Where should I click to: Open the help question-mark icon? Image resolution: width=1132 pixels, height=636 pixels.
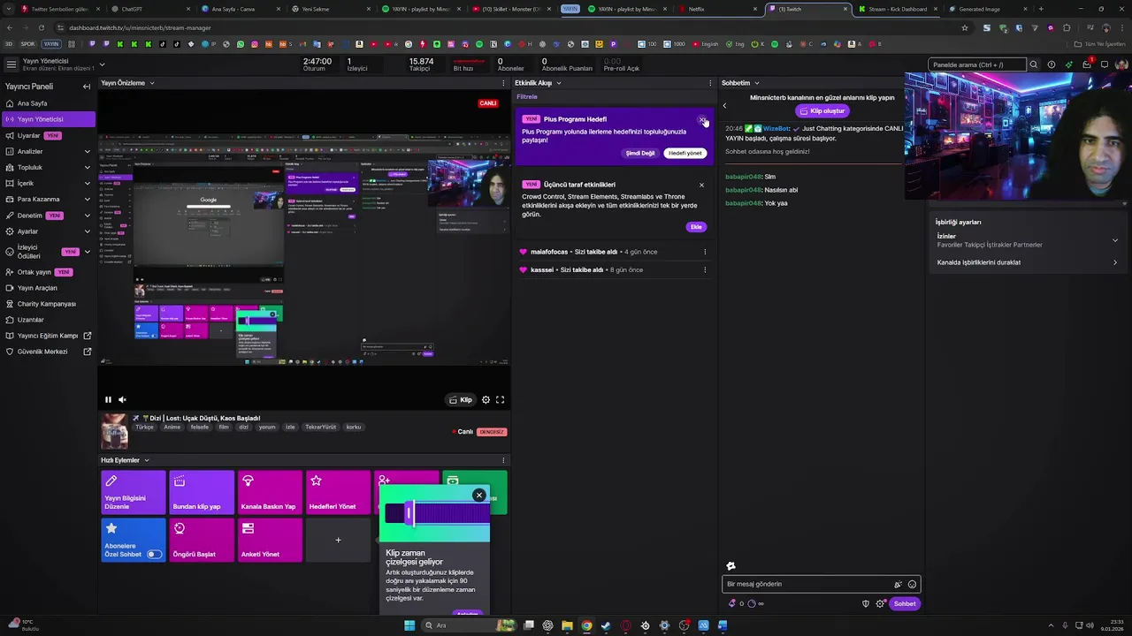pyautogui.click(x=1051, y=64)
